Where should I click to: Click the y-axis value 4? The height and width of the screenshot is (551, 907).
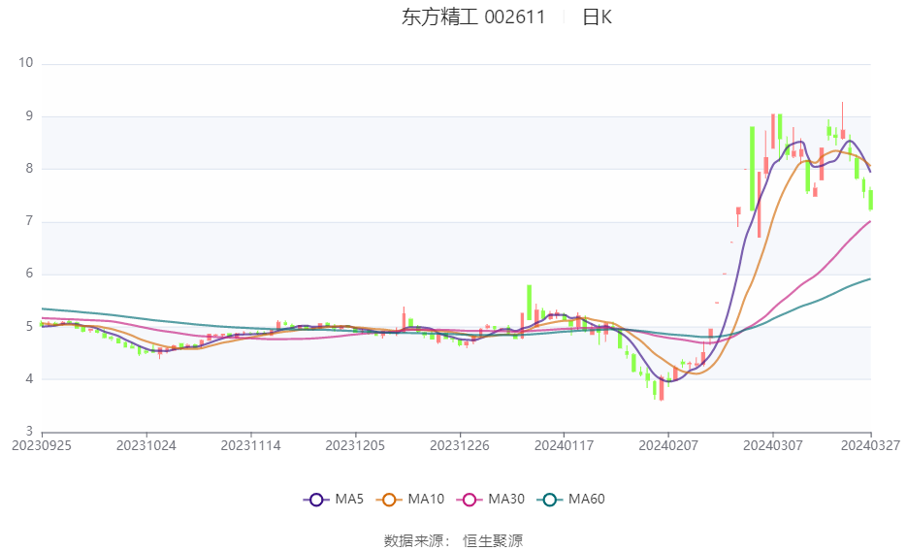[29, 379]
